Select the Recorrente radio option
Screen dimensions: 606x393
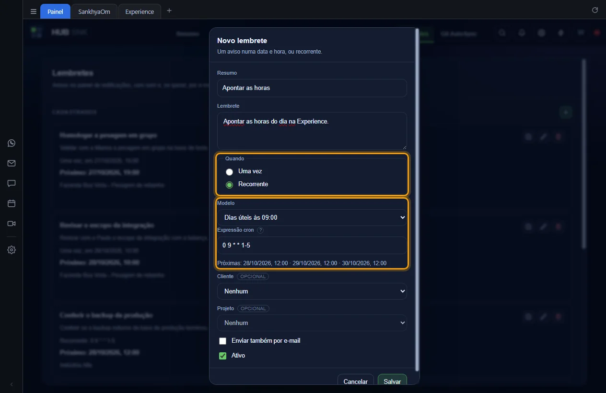230,185
